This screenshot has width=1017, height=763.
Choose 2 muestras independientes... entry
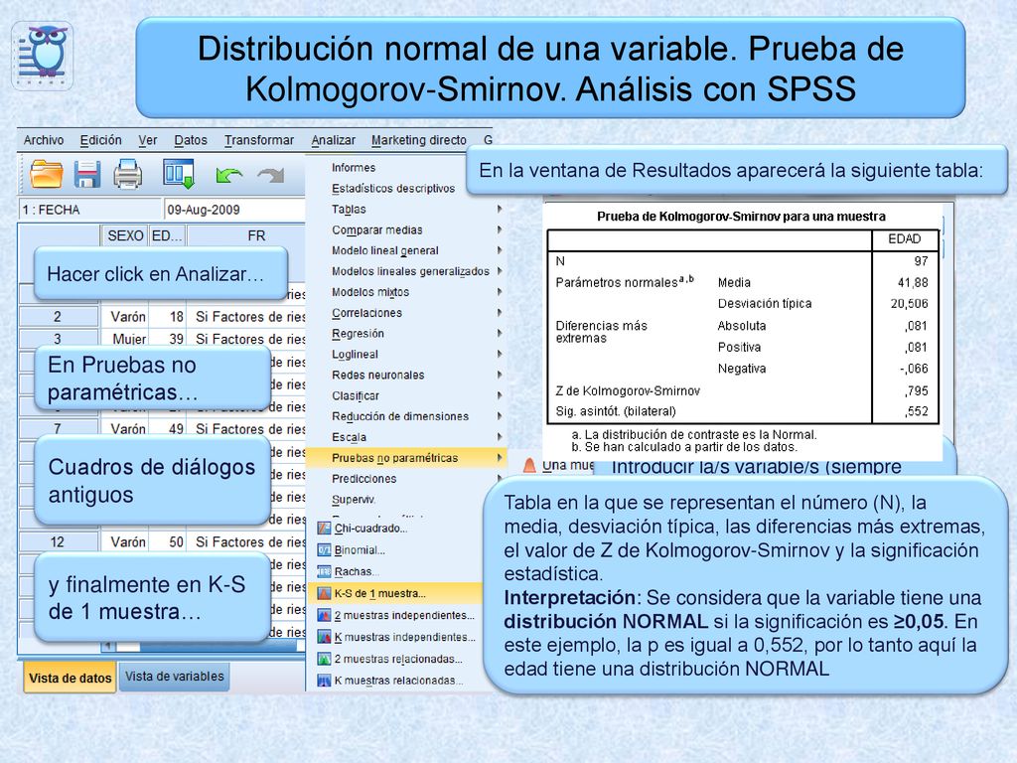pos(405,615)
